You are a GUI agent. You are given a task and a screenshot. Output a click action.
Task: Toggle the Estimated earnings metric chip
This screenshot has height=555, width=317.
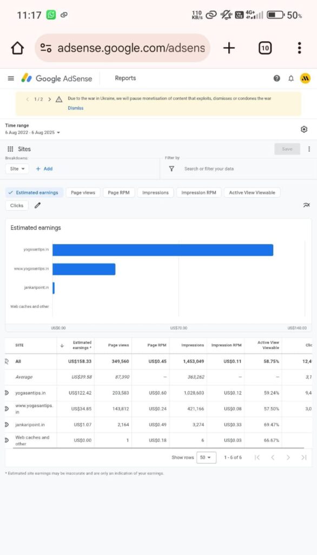(x=34, y=192)
